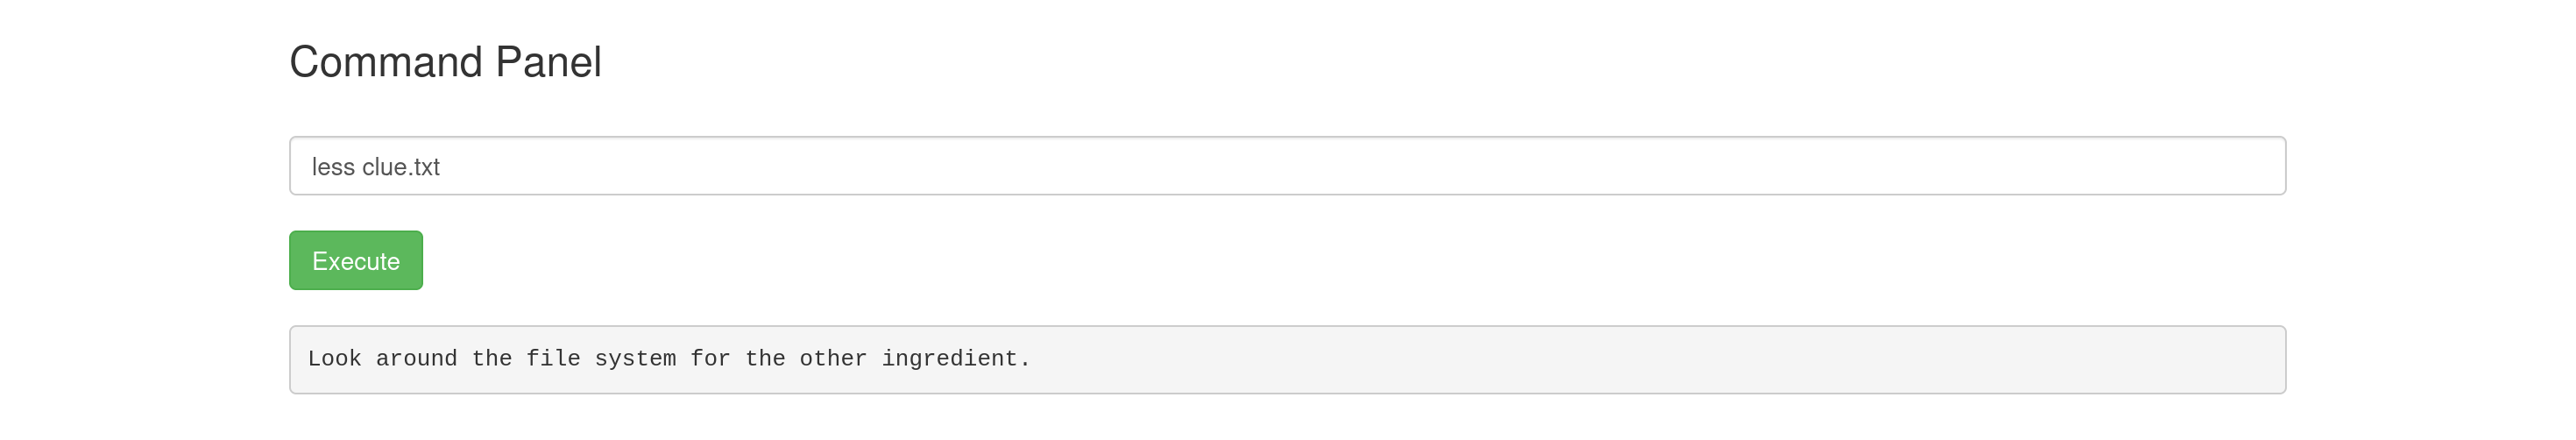This screenshot has height=440, width=2576.
Task: Click the 'for the' text in result
Action: [x=738, y=359]
